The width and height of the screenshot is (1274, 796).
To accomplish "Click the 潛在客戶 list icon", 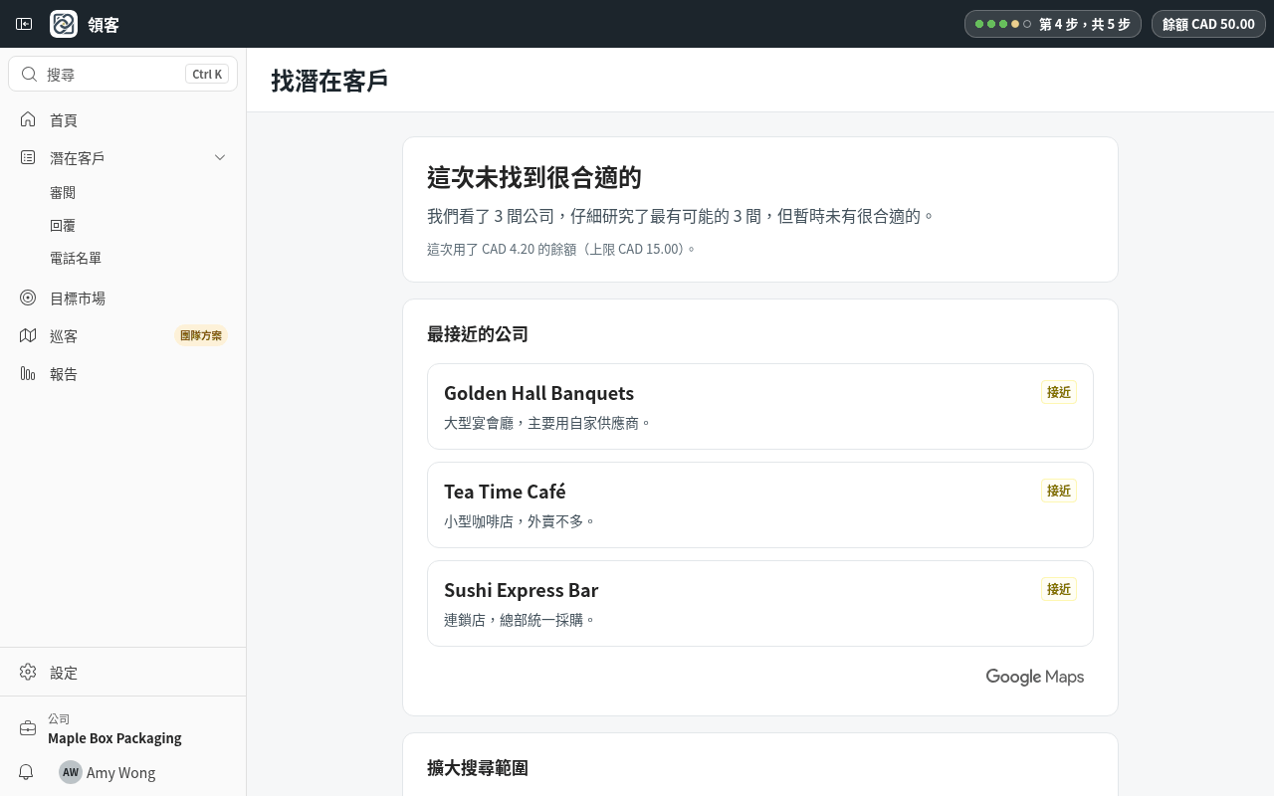I will coord(28,157).
